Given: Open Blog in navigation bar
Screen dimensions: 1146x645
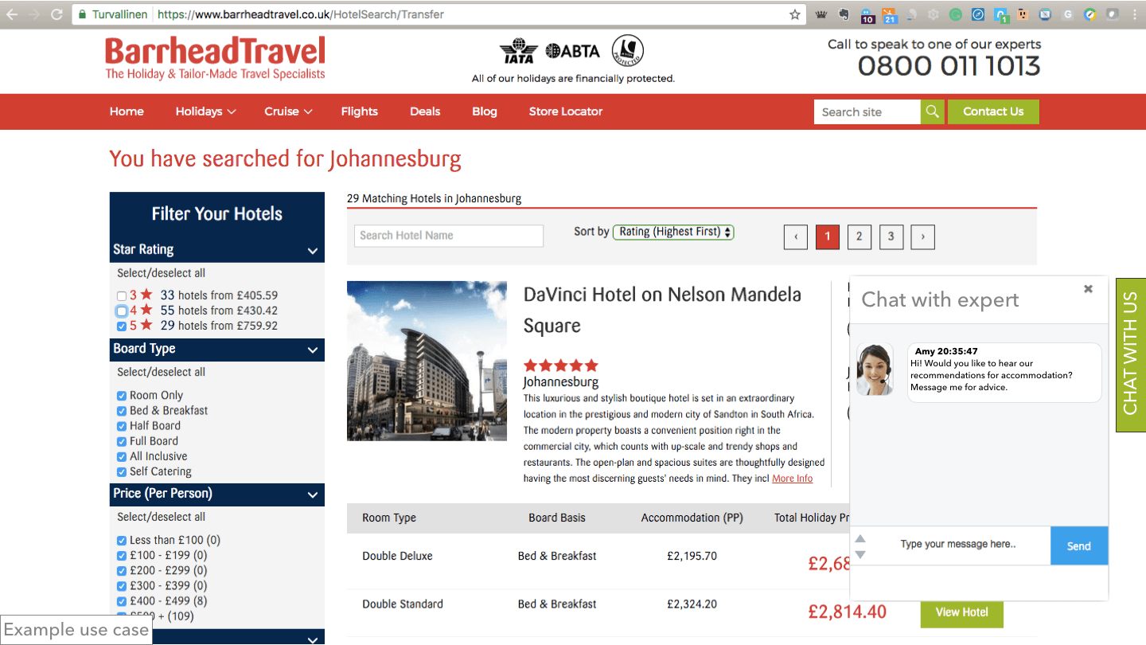Looking at the screenshot, I should click(x=485, y=111).
